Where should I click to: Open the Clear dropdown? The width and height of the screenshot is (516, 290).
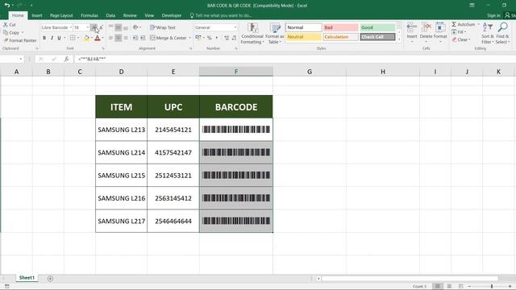click(460, 39)
